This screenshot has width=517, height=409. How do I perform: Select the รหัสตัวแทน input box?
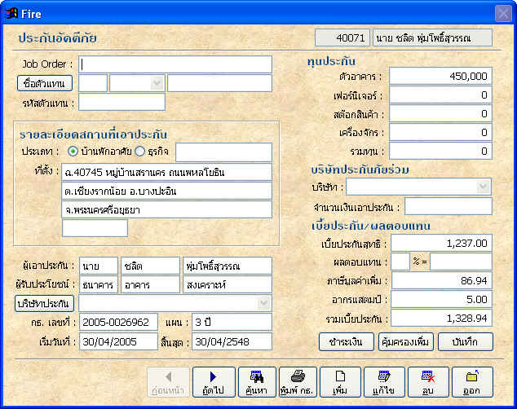[122, 102]
